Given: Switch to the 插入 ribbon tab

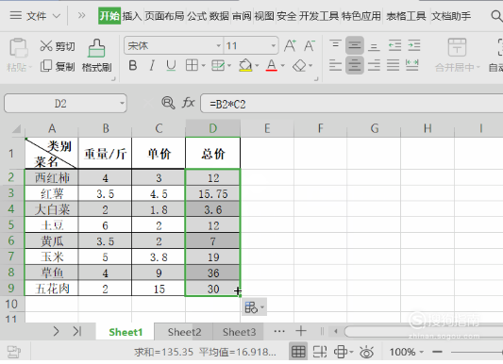Looking at the screenshot, I should click(x=132, y=16).
